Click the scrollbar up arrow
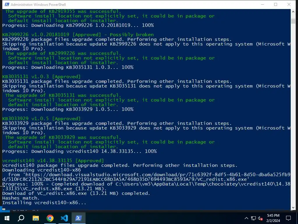 coord(293,12)
